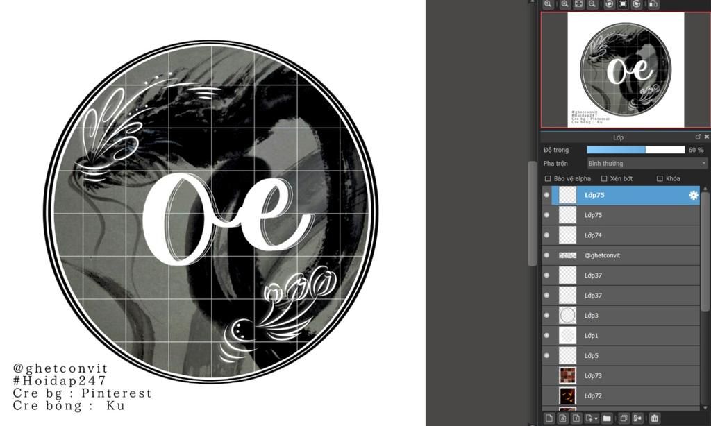Click the Lớp panel title bar
Image resolution: width=711 pixels, height=426 pixels.
tap(619, 137)
